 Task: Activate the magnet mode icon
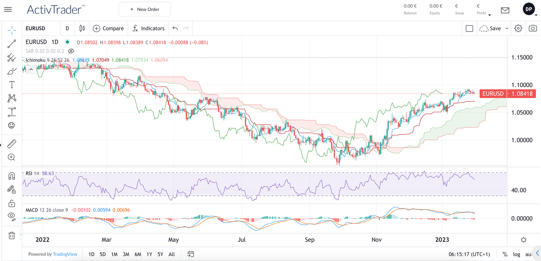11,176
